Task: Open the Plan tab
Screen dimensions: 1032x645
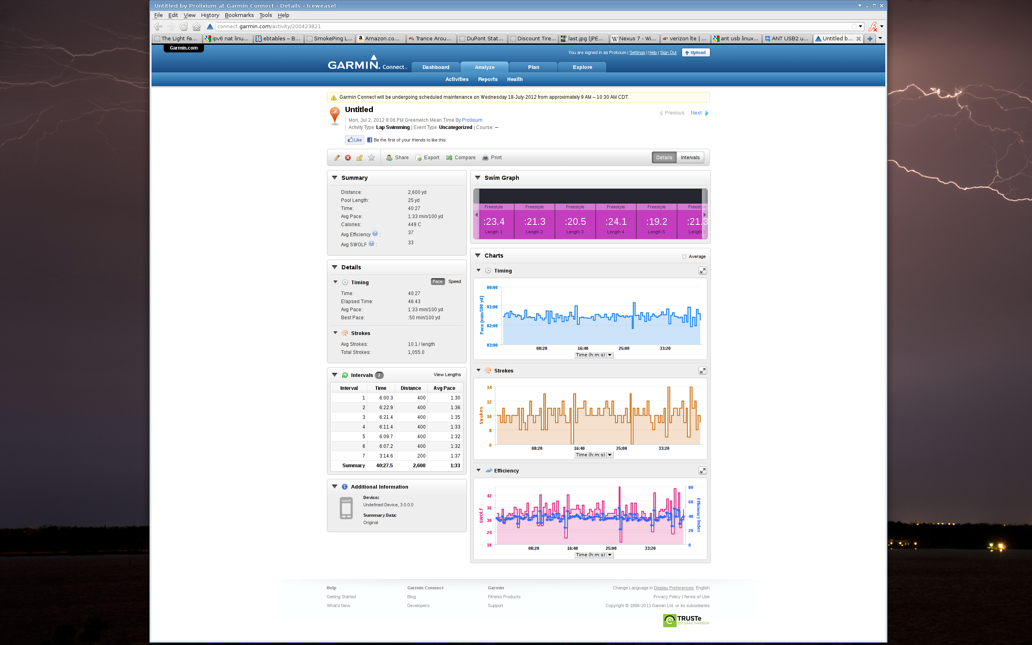Action: coord(533,67)
